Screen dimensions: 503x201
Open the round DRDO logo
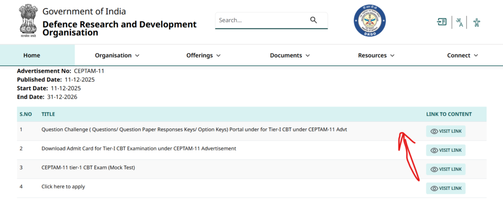369,21
